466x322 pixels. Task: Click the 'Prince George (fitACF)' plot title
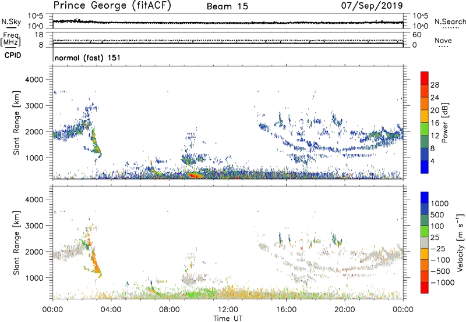[x=112, y=5]
